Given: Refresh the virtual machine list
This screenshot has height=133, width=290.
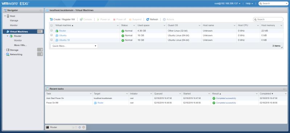Looking at the screenshot, I should coord(152,20).
